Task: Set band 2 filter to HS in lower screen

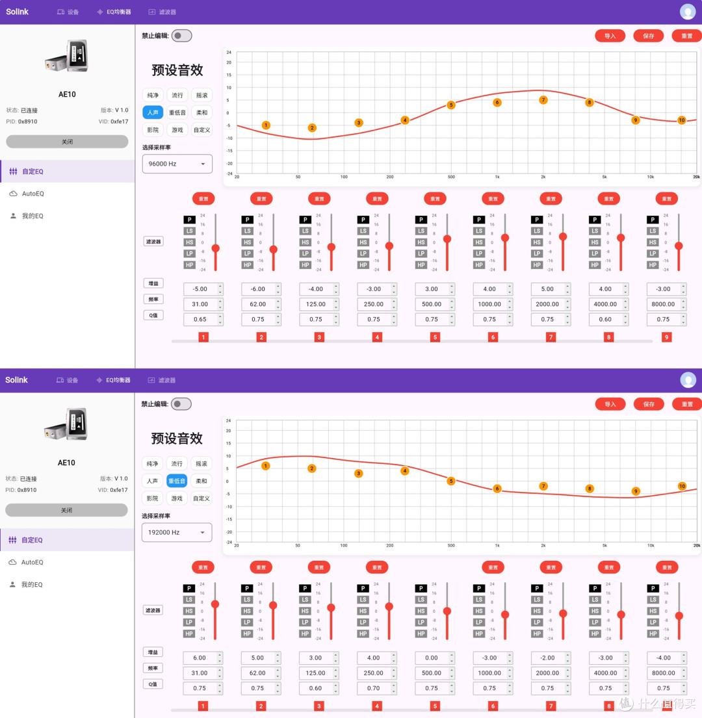Action: tap(247, 611)
